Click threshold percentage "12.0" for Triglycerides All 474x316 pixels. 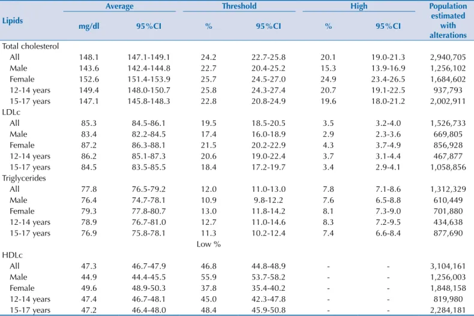click(209, 189)
